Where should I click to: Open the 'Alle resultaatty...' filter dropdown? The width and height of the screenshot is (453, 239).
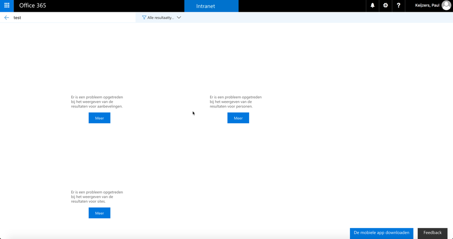coord(162,18)
